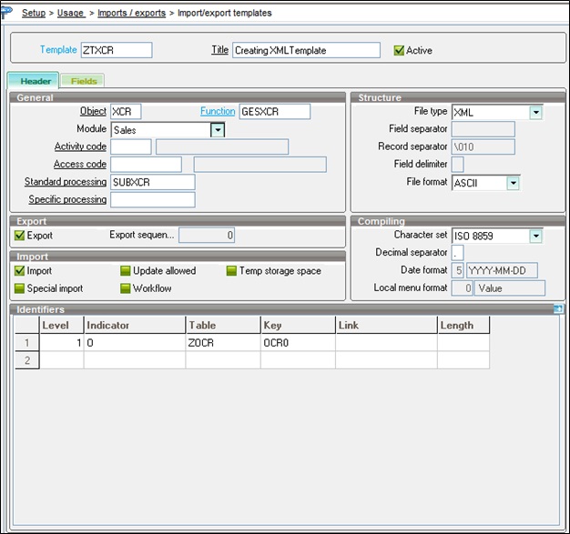This screenshot has width=570, height=534.
Task: Click the Function label link
Action: (x=218, y=111)
